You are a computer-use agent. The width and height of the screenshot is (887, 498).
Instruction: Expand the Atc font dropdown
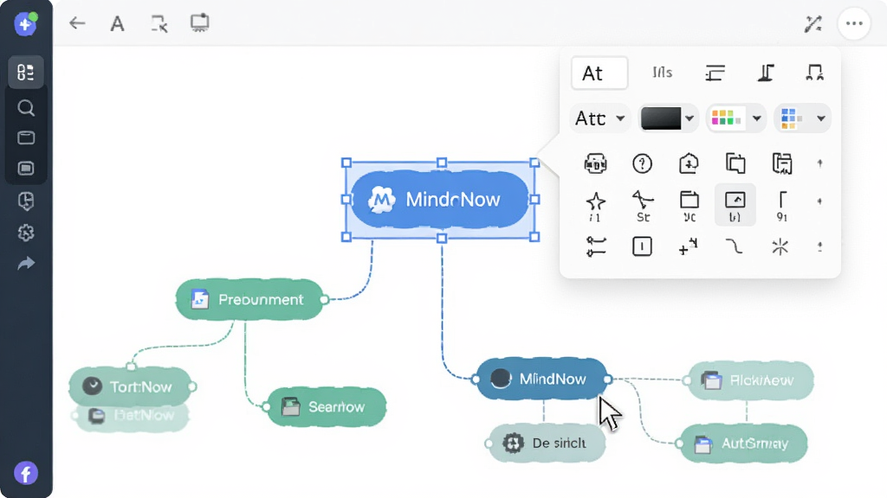(x=599, y=118)
